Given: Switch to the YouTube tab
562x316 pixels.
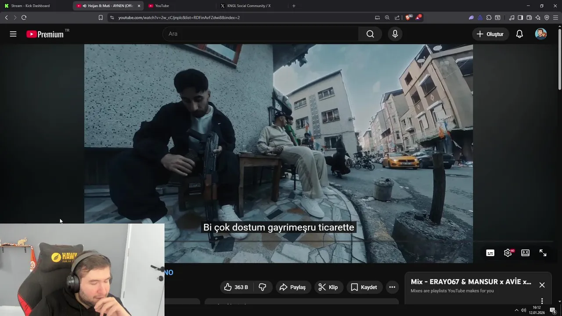Looking at the screenshot, I should click(x=180, y=6).
